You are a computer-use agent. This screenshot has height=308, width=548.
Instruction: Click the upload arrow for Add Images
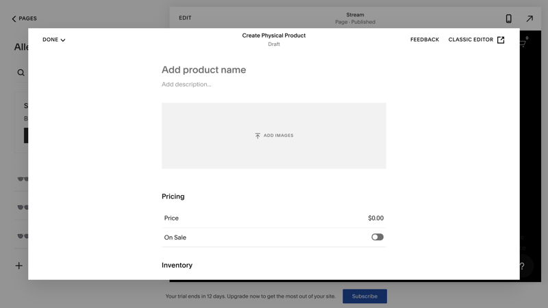258,136
